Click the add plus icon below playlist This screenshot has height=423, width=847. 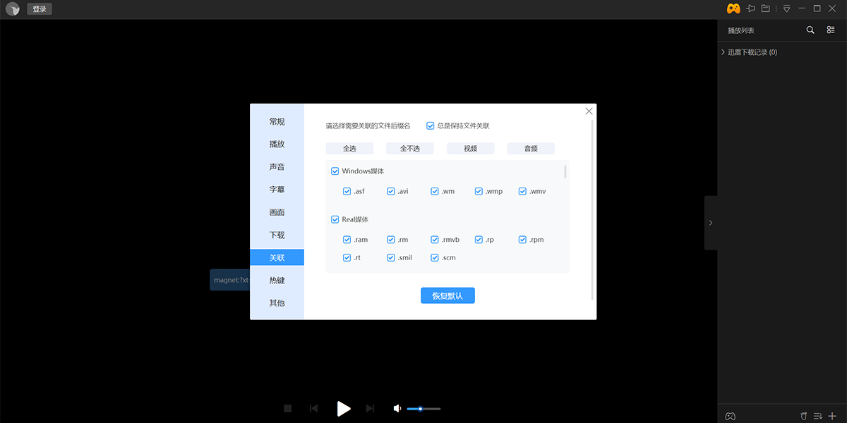[832, 416]
